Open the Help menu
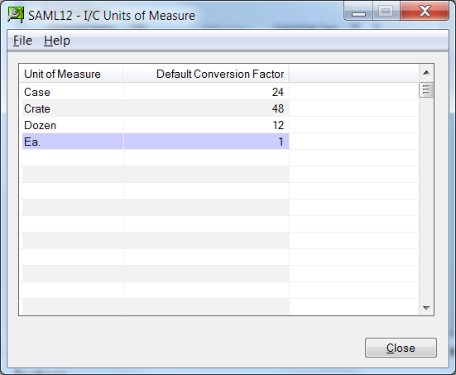 [x=57, y=41]
